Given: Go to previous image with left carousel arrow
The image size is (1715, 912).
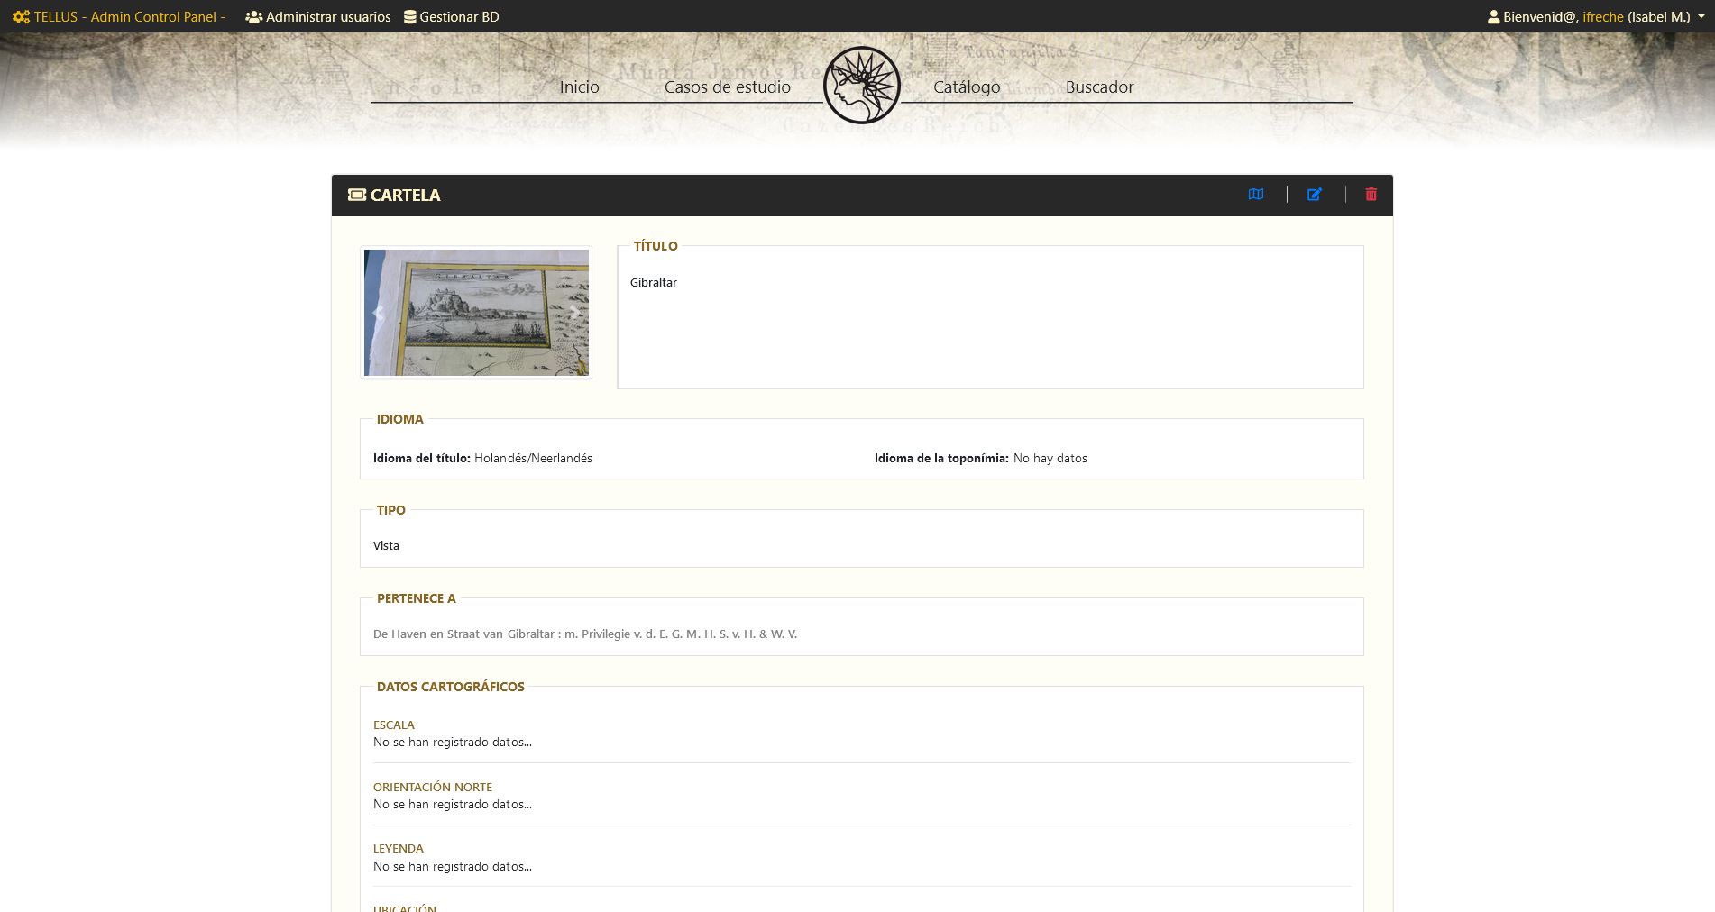Looking at the screenshot, I should [x=378, y=312].
